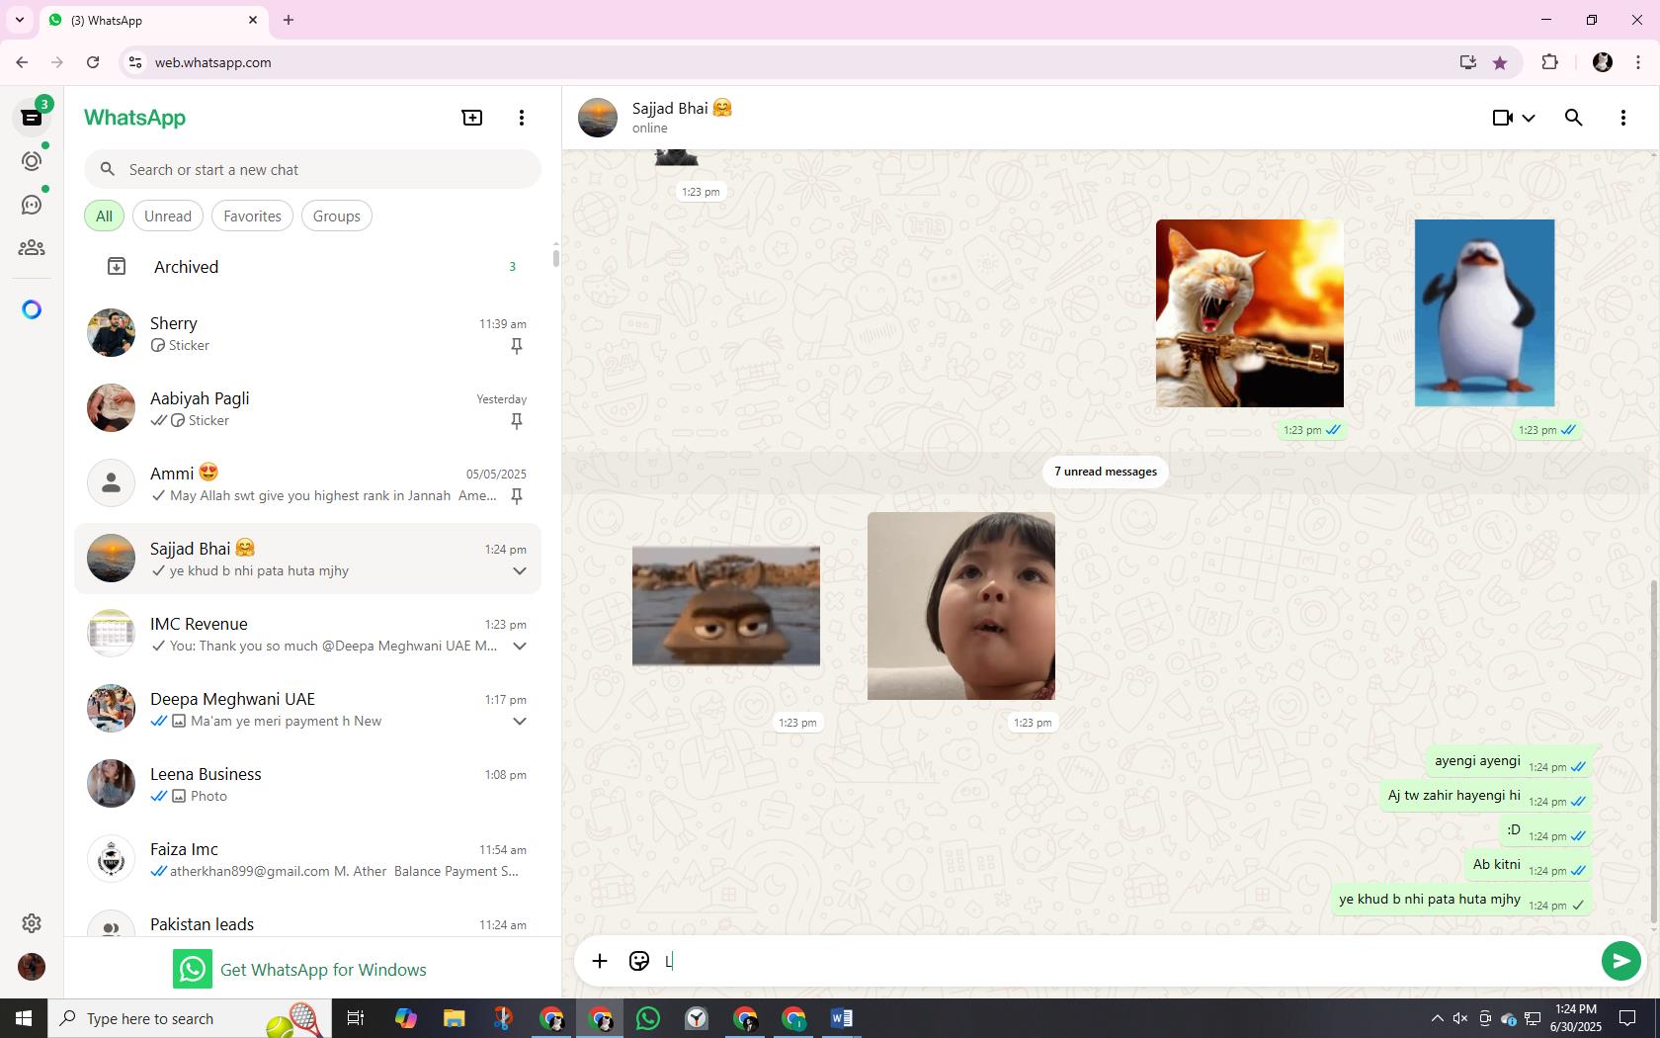This screenshot has width=1660, height=1038.
Task: Click the message typing field
Action: [x=1126, y=961]
